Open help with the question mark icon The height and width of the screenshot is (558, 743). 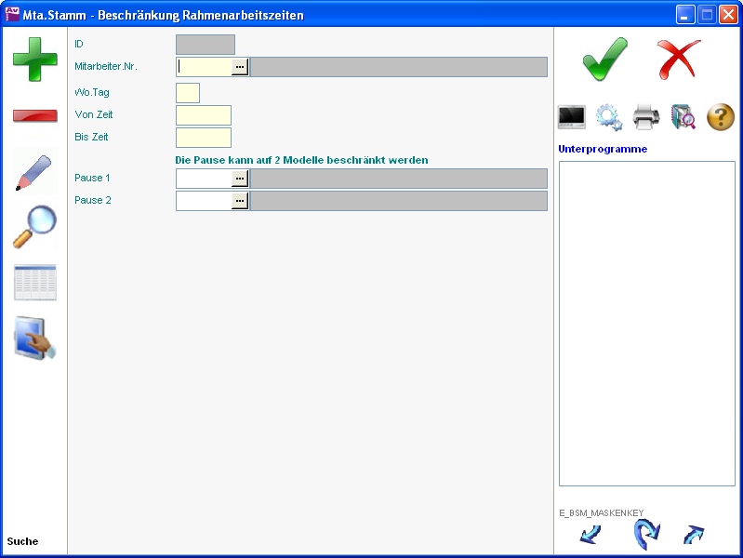click(721, 117)
